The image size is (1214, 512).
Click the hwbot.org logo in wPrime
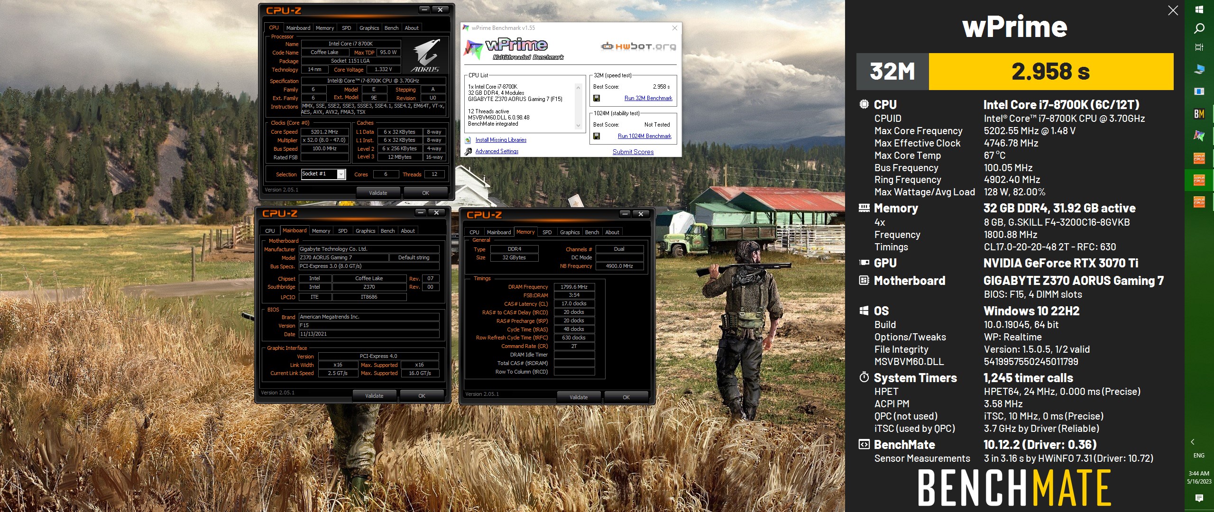pos(639,46)
